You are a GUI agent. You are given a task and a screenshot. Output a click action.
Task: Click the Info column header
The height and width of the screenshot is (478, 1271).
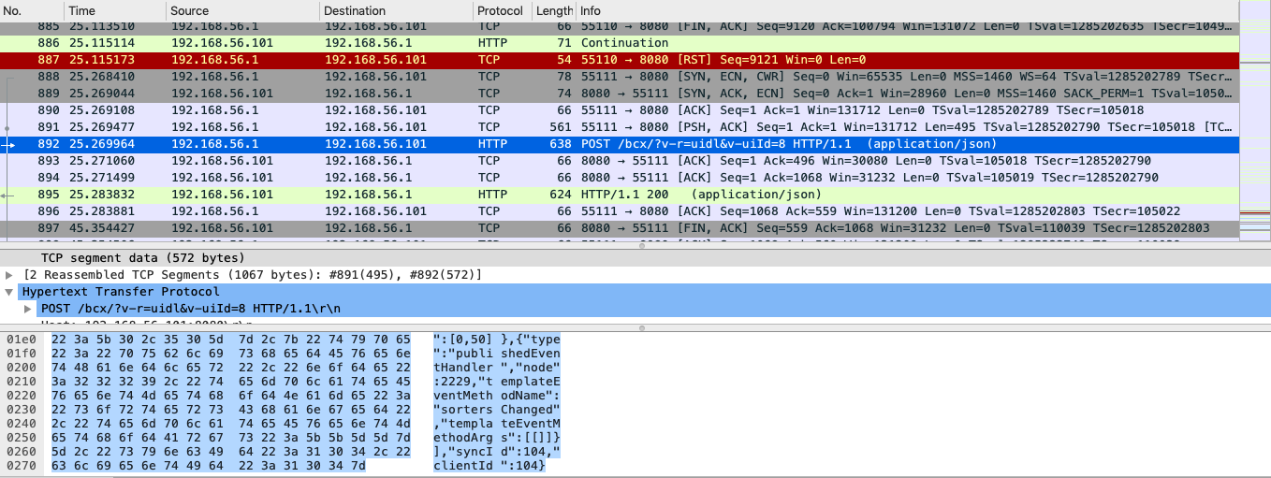click(906, 10)
